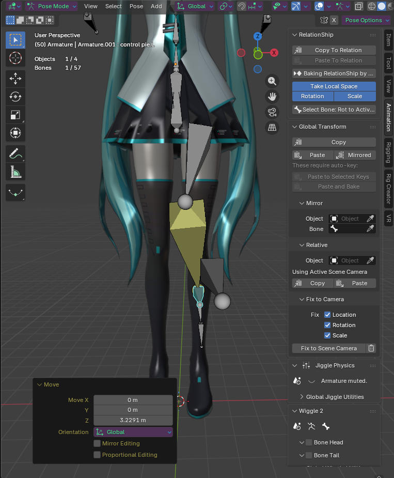This screenshot has height=478, width=394.
Task: Click the Wiggle 2 pose figure icon
Action: tap(311, 426)
